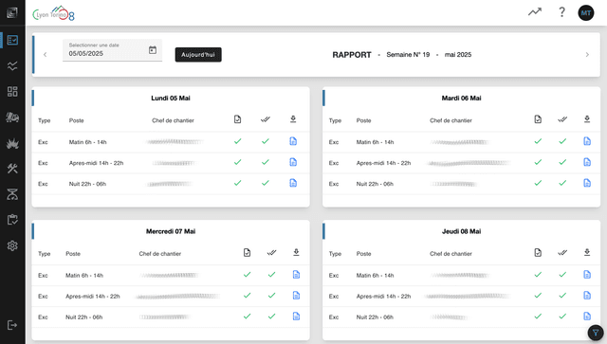Click the document-check column header in Mercredi card
Screen dimensions: 607x344
pos(247,253)
